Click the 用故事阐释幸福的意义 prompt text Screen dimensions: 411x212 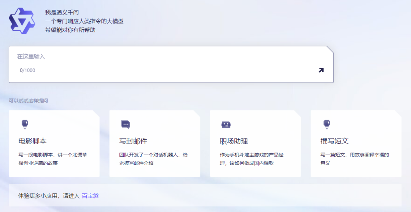click(355, 159)
